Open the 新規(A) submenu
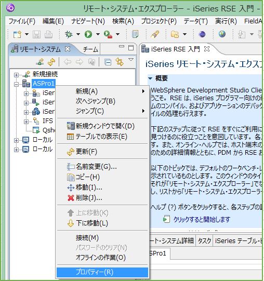The image size is (264, 281). pos(102,91)
